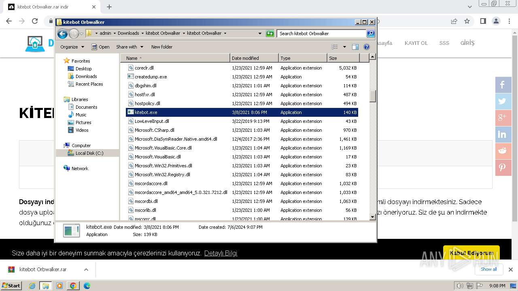Click New folder button

click(x=162, y=47)
